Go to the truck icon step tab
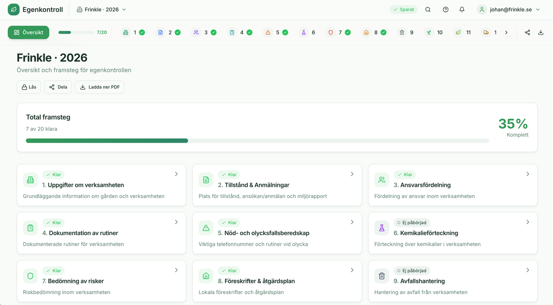The height and width of the screenshot is (305, 553). 489,33
